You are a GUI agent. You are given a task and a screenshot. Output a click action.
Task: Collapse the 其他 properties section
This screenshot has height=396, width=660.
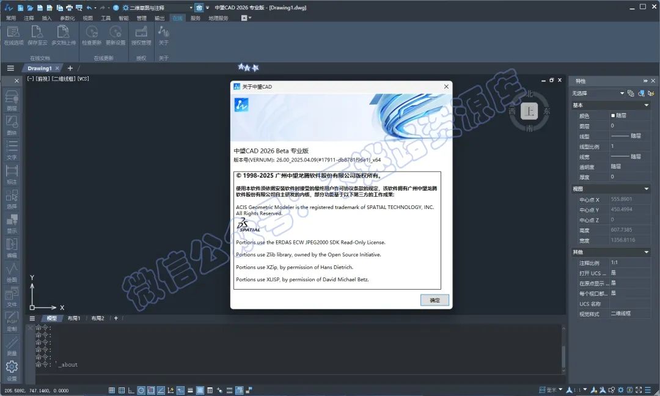(647, 252)
